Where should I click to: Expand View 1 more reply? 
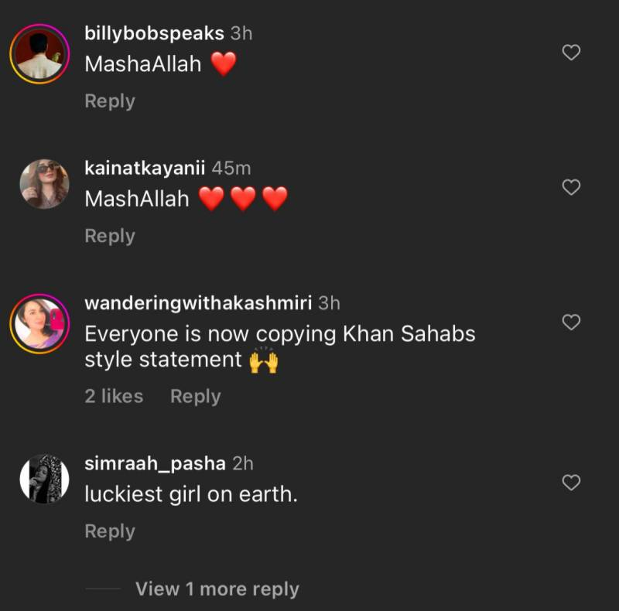coord(217,589)
